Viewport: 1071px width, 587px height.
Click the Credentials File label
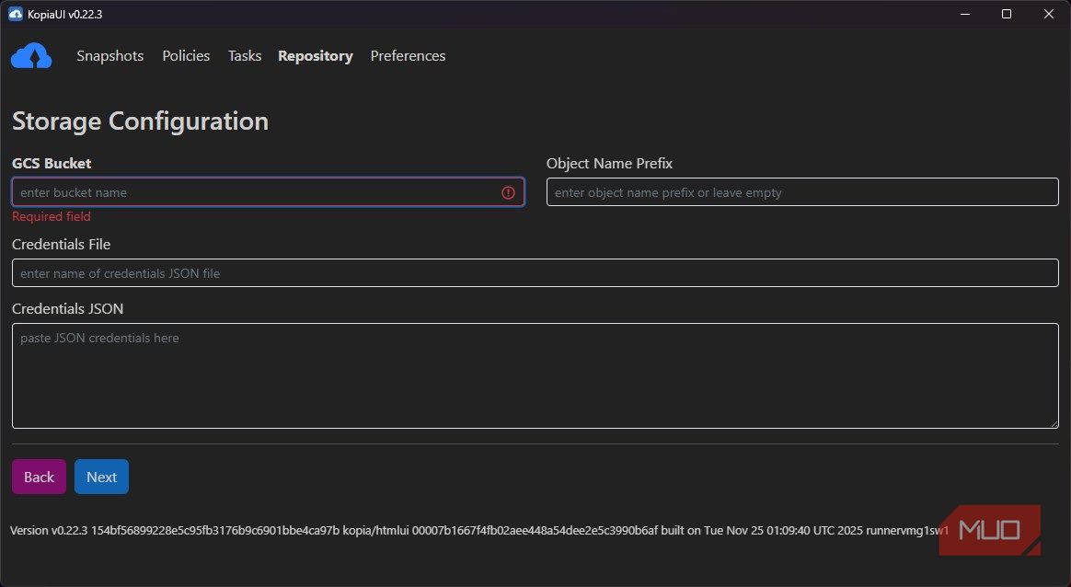point(61,244)
